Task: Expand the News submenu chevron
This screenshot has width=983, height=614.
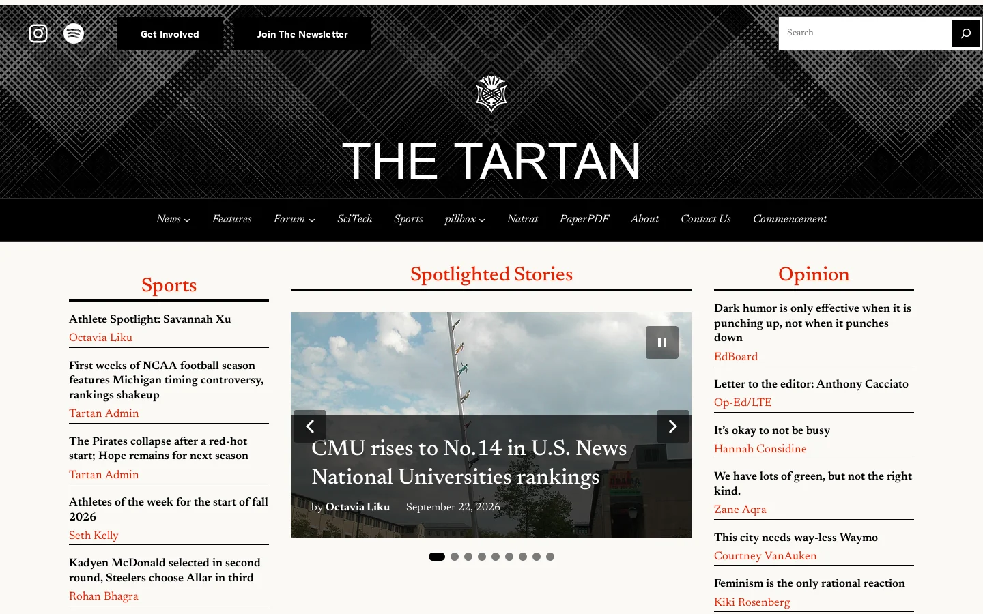Action: pyautogui.click(x=187, y=220)
